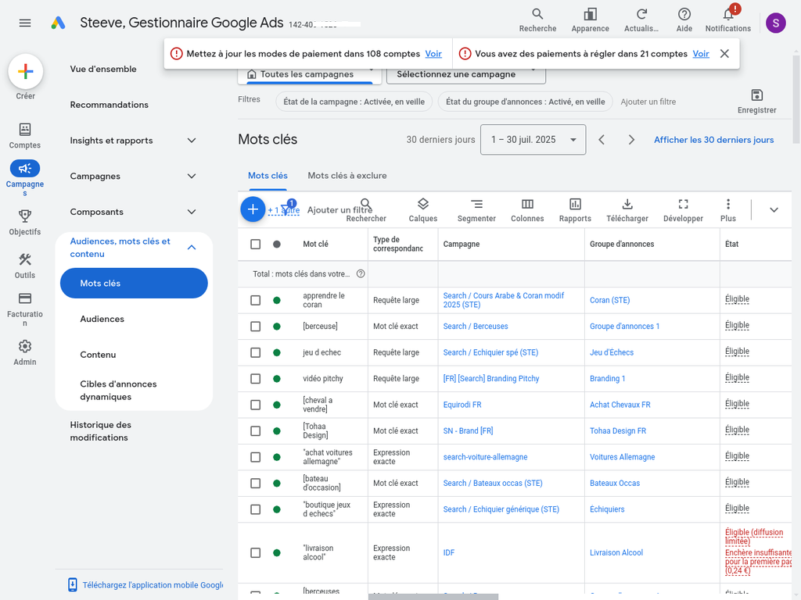Open the Calques layers tool

click(x=422, y=210)
